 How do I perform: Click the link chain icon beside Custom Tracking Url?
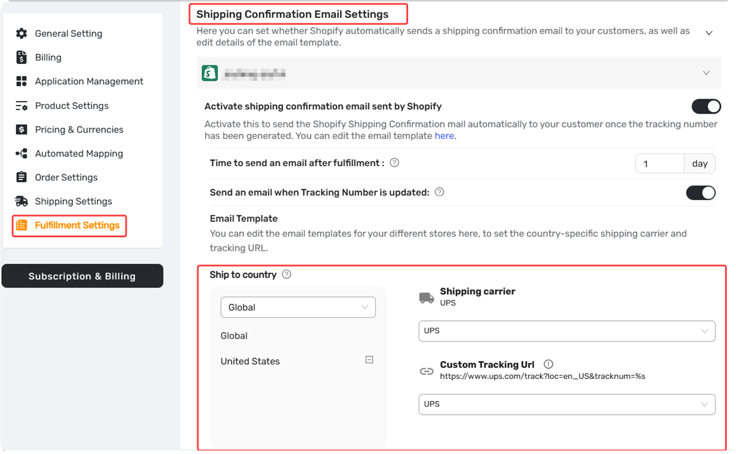pos(427,372)
